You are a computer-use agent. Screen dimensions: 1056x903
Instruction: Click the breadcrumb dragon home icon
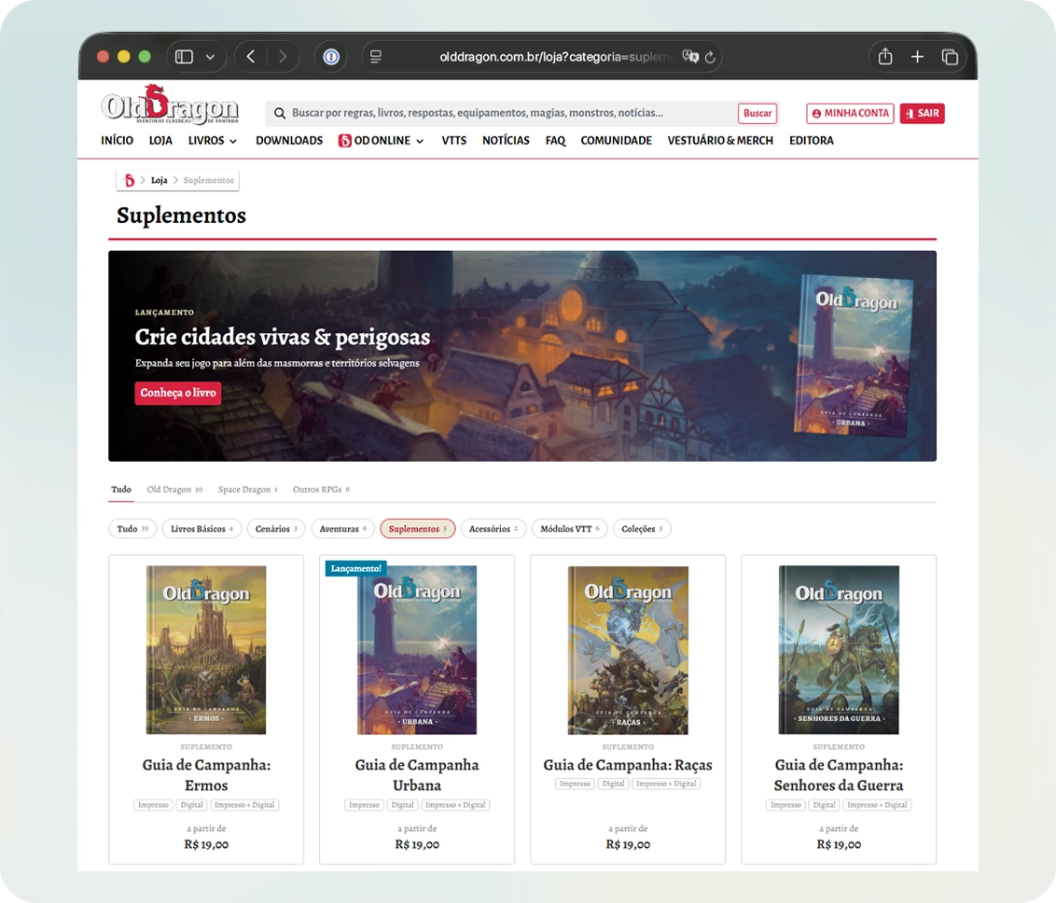coord(130,180)
